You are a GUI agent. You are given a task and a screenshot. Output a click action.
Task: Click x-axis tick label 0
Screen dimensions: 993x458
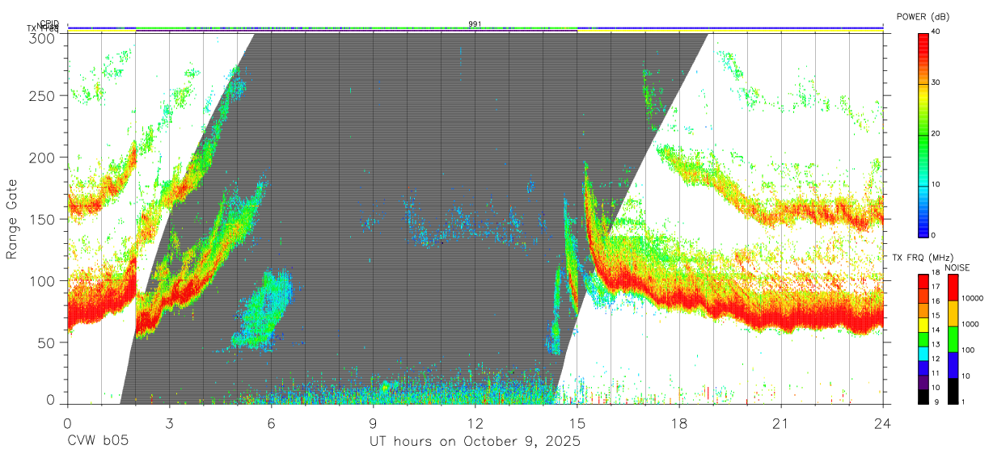[x=67, y=422]
